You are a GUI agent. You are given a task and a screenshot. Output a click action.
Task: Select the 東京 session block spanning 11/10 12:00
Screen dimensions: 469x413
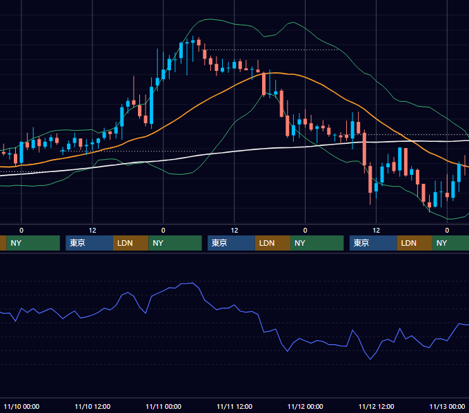tap(89, 243)
